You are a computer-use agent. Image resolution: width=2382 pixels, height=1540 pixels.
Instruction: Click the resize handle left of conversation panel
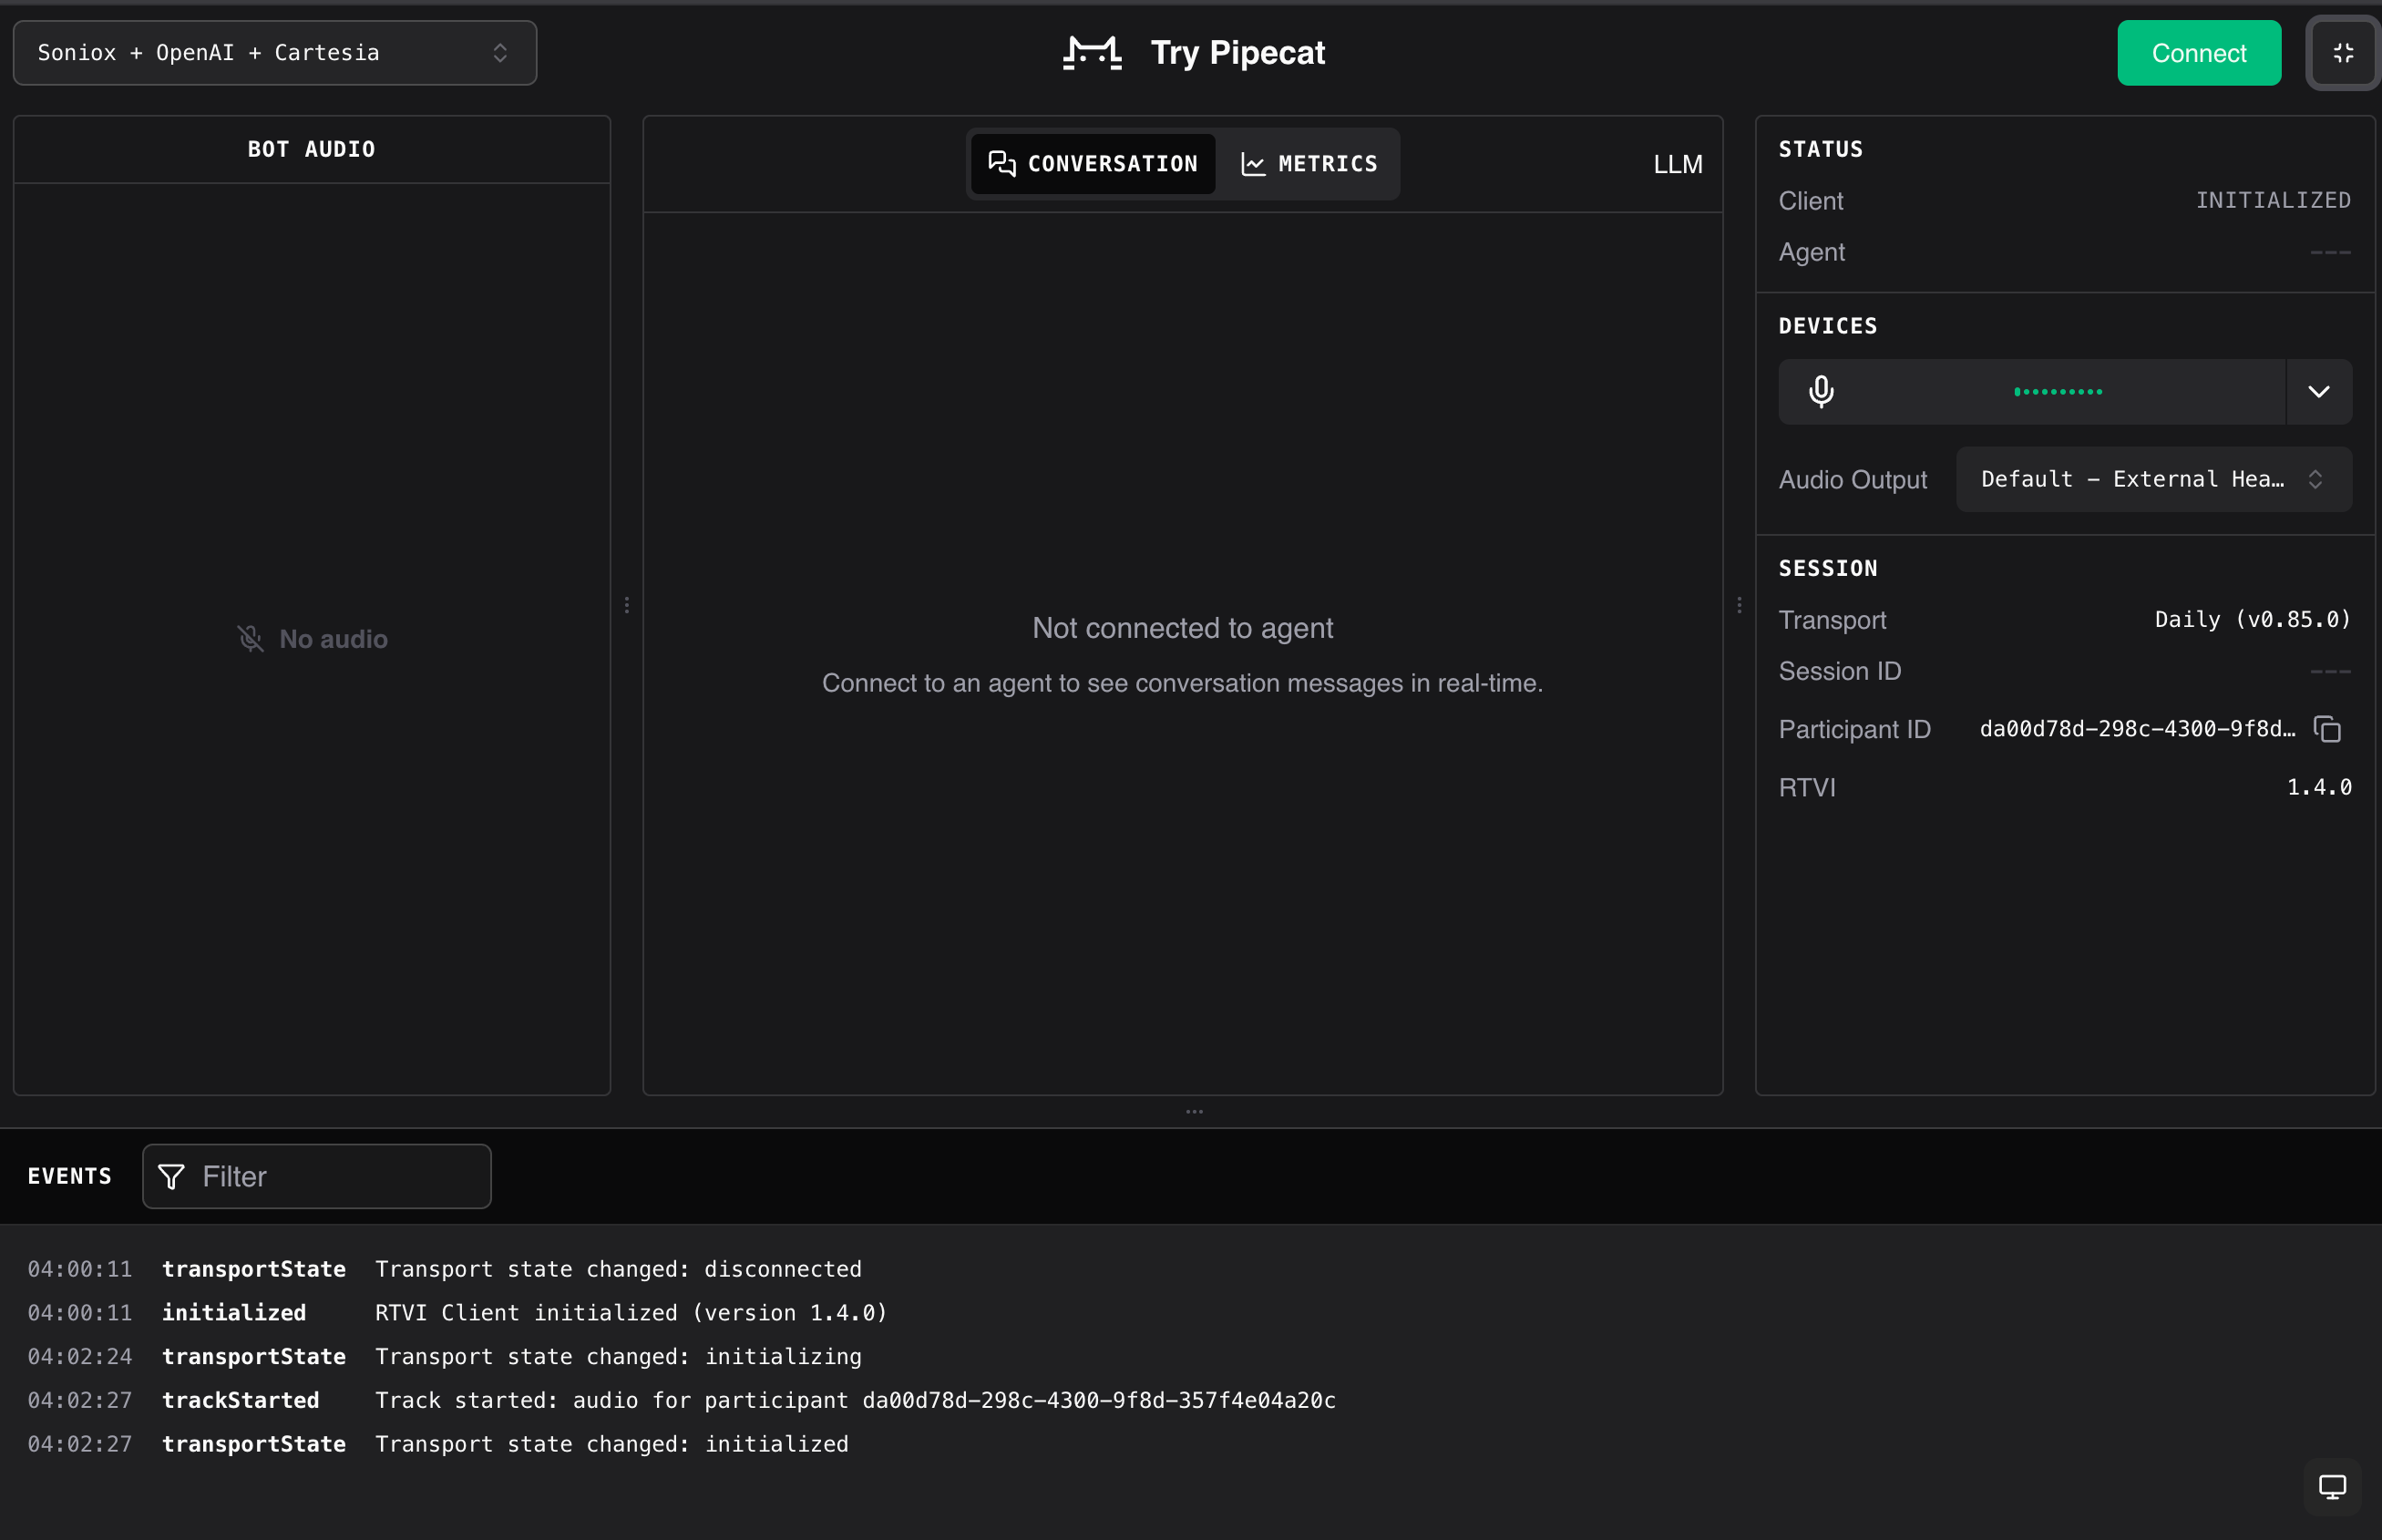click(x=627, y=605)
